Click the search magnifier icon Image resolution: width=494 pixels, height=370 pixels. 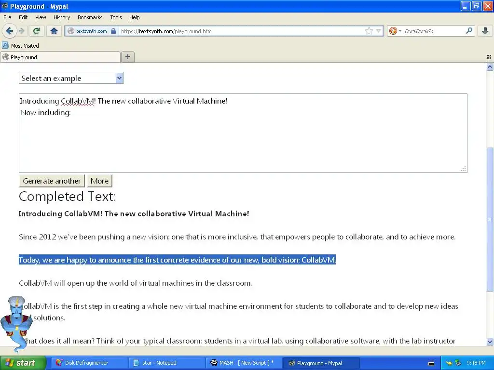[469, 31]
